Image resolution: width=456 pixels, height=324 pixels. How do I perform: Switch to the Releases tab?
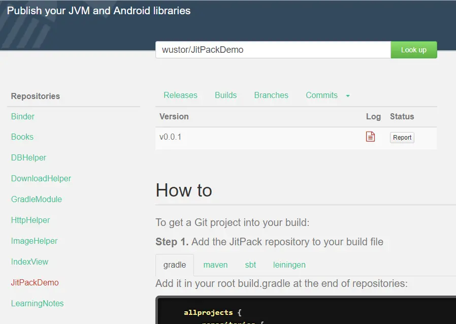[180, 95]
